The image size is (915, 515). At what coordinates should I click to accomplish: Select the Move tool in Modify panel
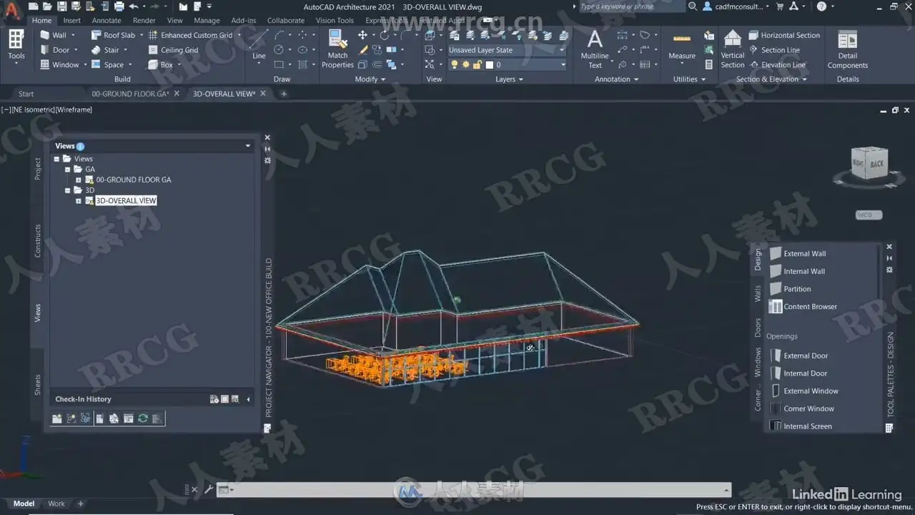[362, 35]
